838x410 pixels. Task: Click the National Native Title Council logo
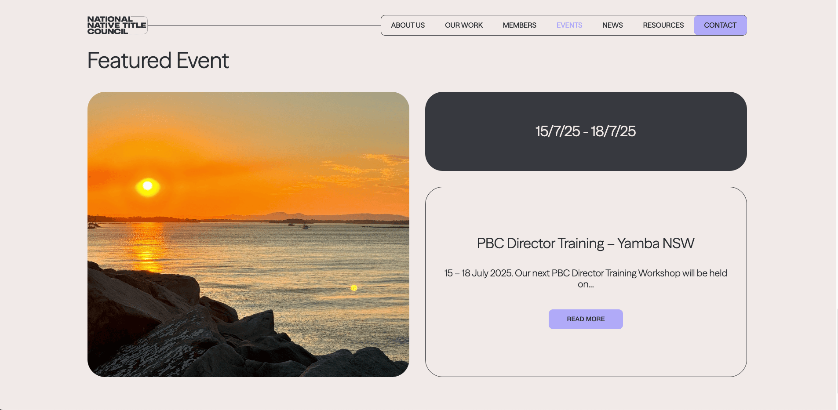click(x=117, y=25)
